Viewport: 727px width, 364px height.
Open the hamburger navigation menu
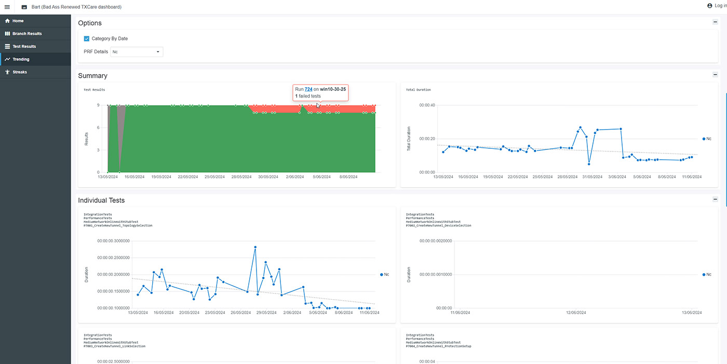pos(7,7)
